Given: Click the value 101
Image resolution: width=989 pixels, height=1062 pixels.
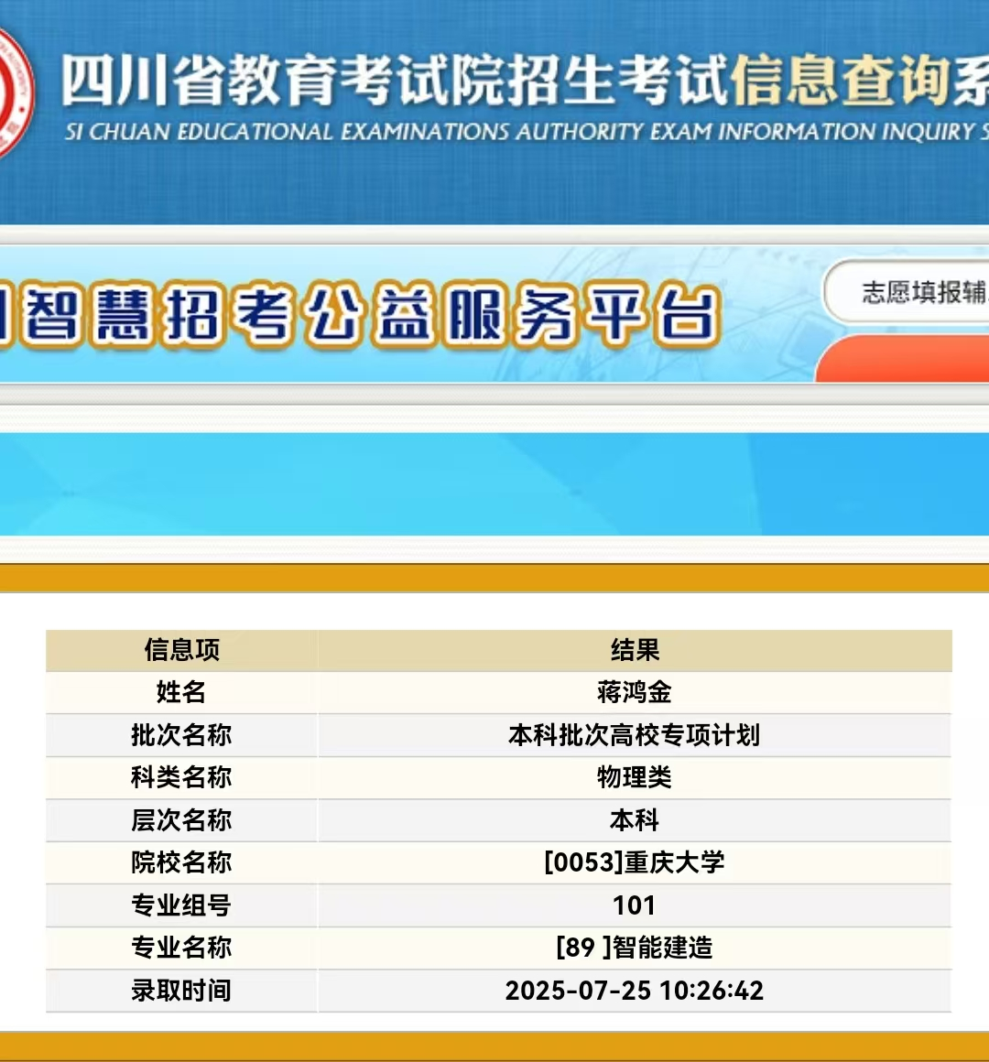Looking at the screenshot, I should point(634,905).
